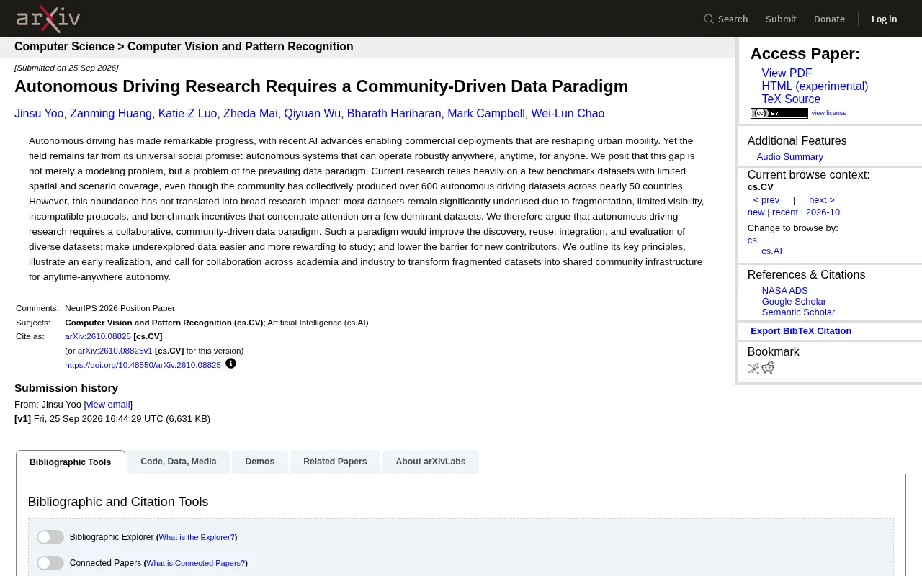
Task: Click the view license link
Action: pyautogui.click(x=829, y=113)
